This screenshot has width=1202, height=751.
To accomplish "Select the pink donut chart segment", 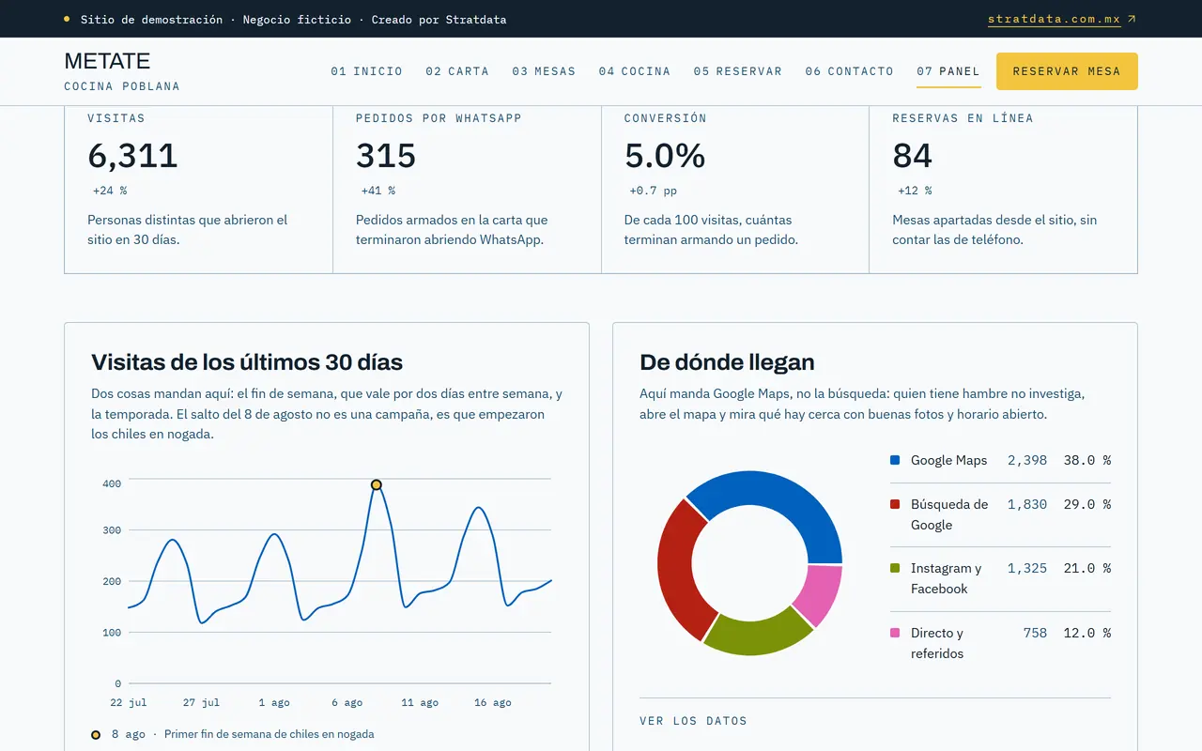I will click(x=819, y=595).
